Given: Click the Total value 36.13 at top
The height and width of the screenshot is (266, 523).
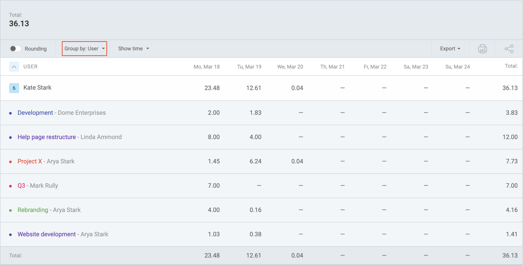Looking at the screenshot, I should pyautogui.click(x=19, y=23).
